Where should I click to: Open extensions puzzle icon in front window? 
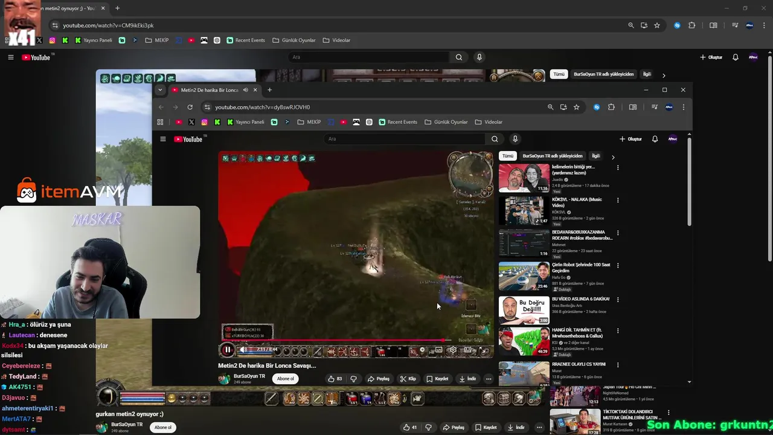pos(611,107)
